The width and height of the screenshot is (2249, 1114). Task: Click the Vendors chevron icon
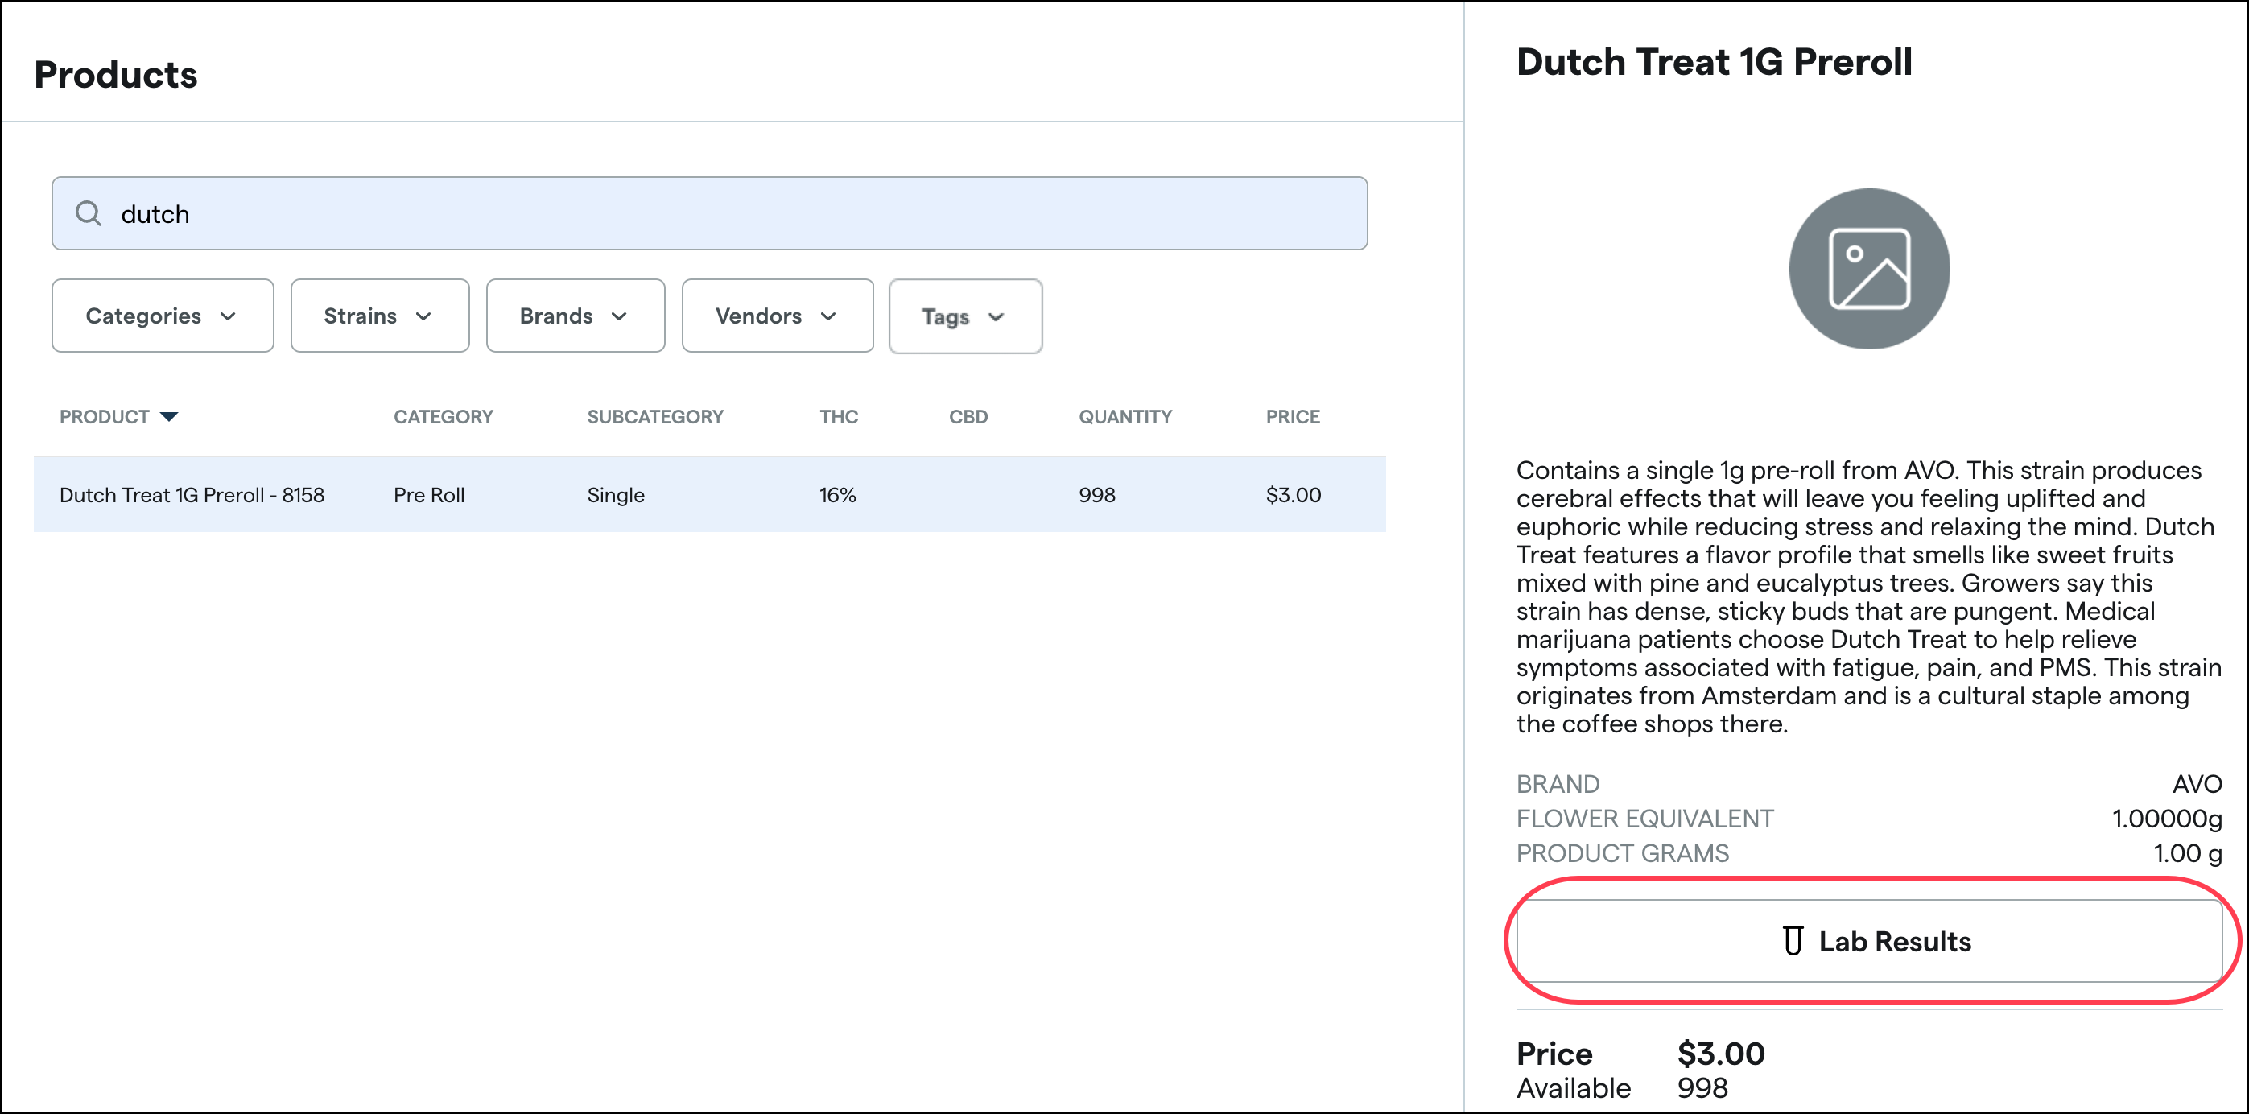click(x=829, y=316)
